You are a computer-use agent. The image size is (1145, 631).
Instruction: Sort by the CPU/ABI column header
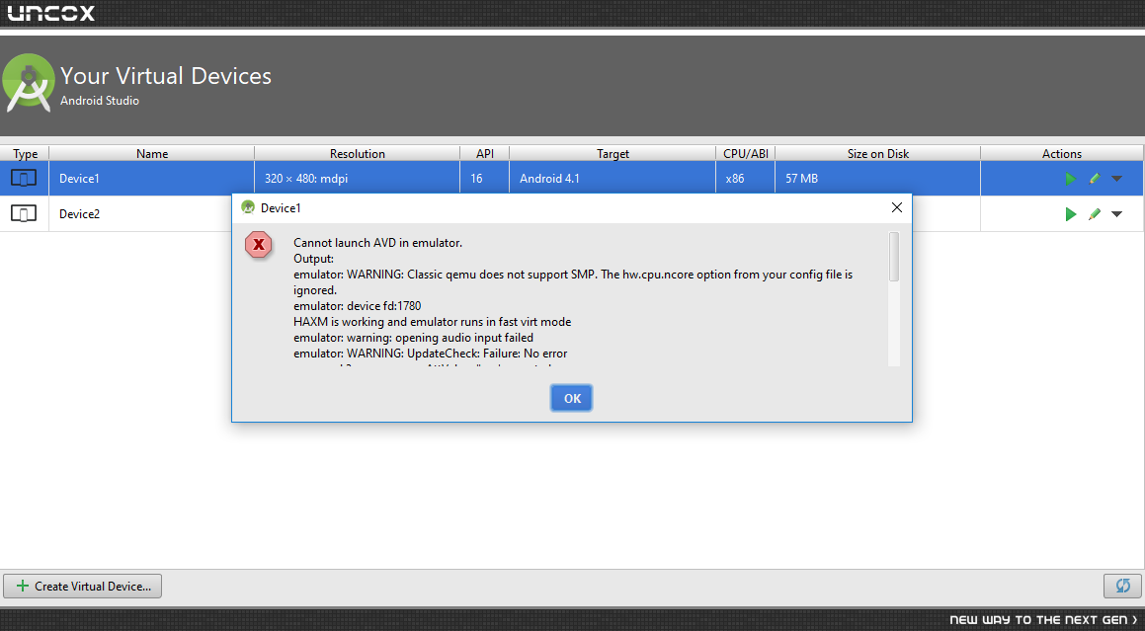(746, 153)
